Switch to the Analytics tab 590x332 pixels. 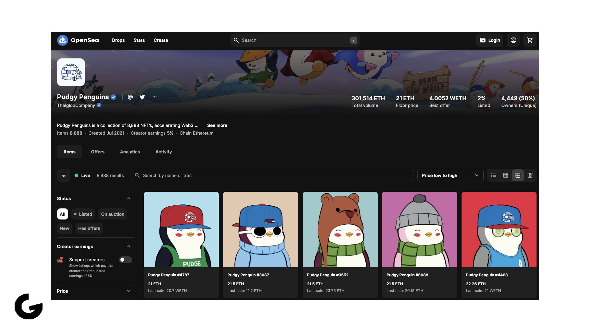click(x=130, y=152)
